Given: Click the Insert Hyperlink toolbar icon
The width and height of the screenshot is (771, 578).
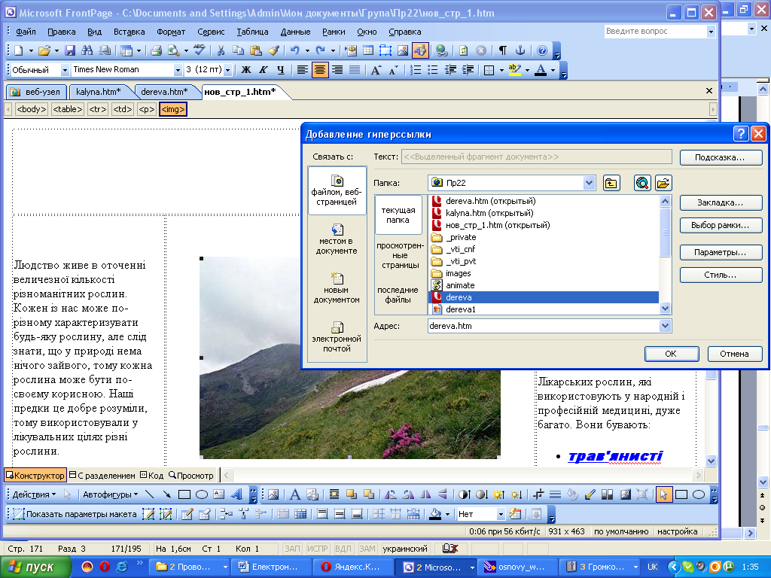Looking at the screenshot, I should [441, 50].
